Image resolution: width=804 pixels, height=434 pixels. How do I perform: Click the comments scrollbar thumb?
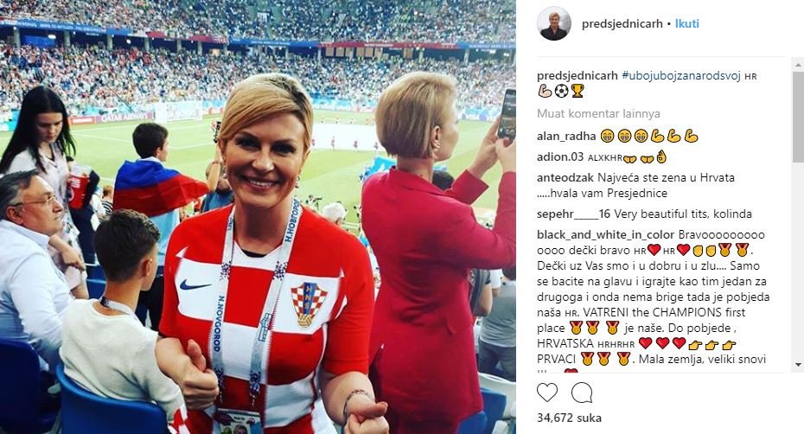click(x=798, y=118)
